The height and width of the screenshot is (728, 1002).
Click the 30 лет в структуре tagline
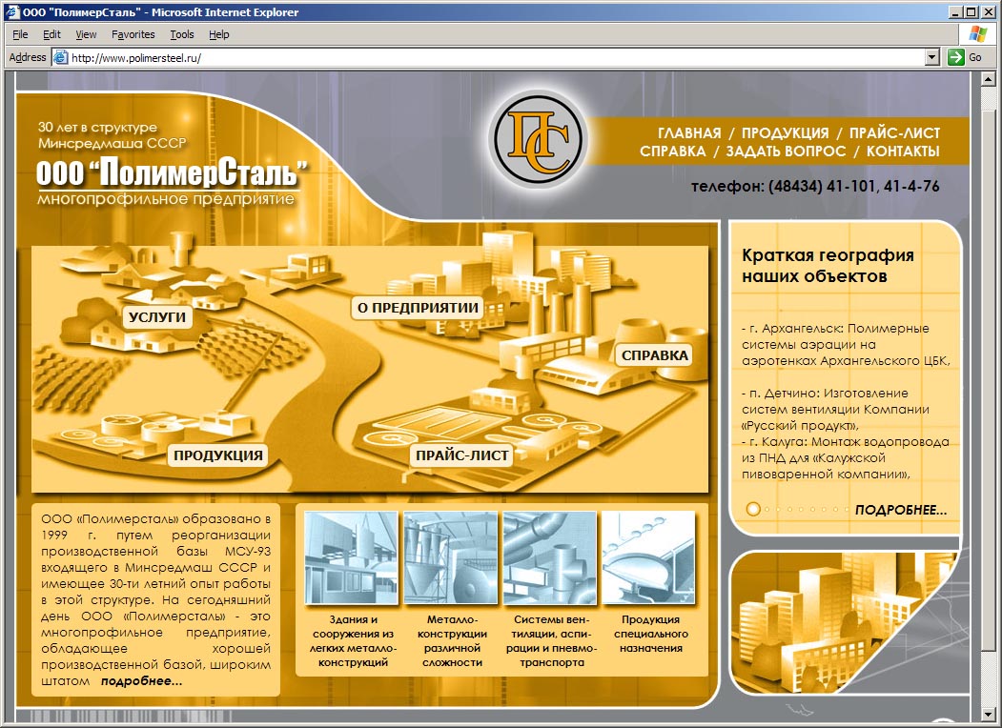point(112,134)
